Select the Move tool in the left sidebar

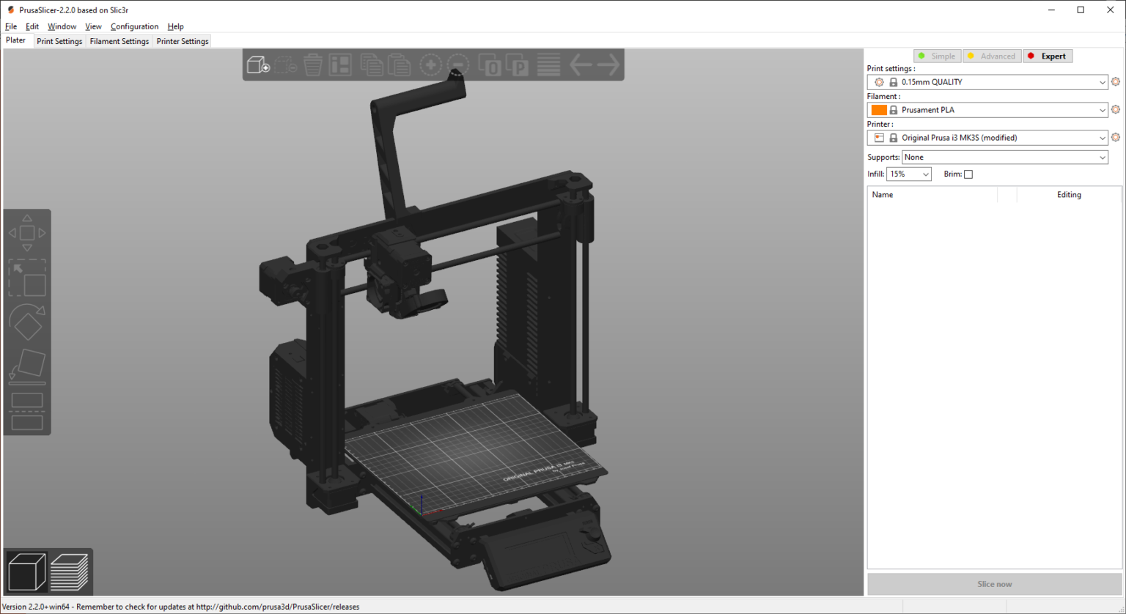tap(27, 232)
